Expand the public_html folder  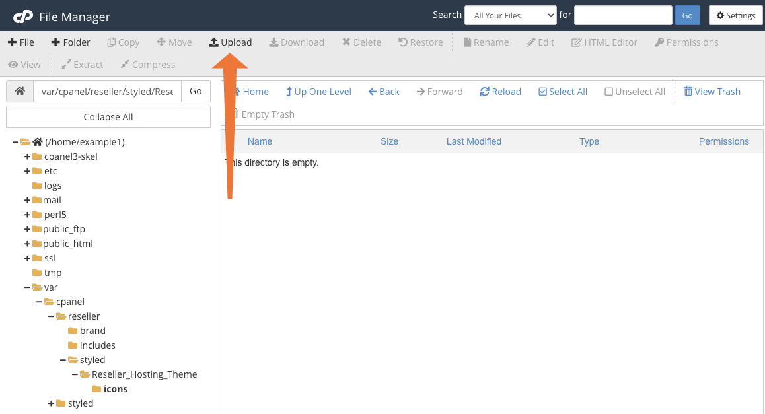coord(27,244)
